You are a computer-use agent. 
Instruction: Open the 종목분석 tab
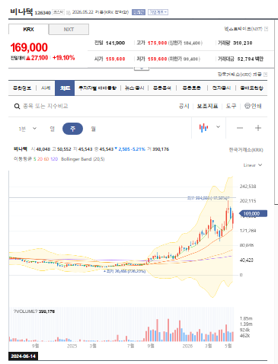162,88
